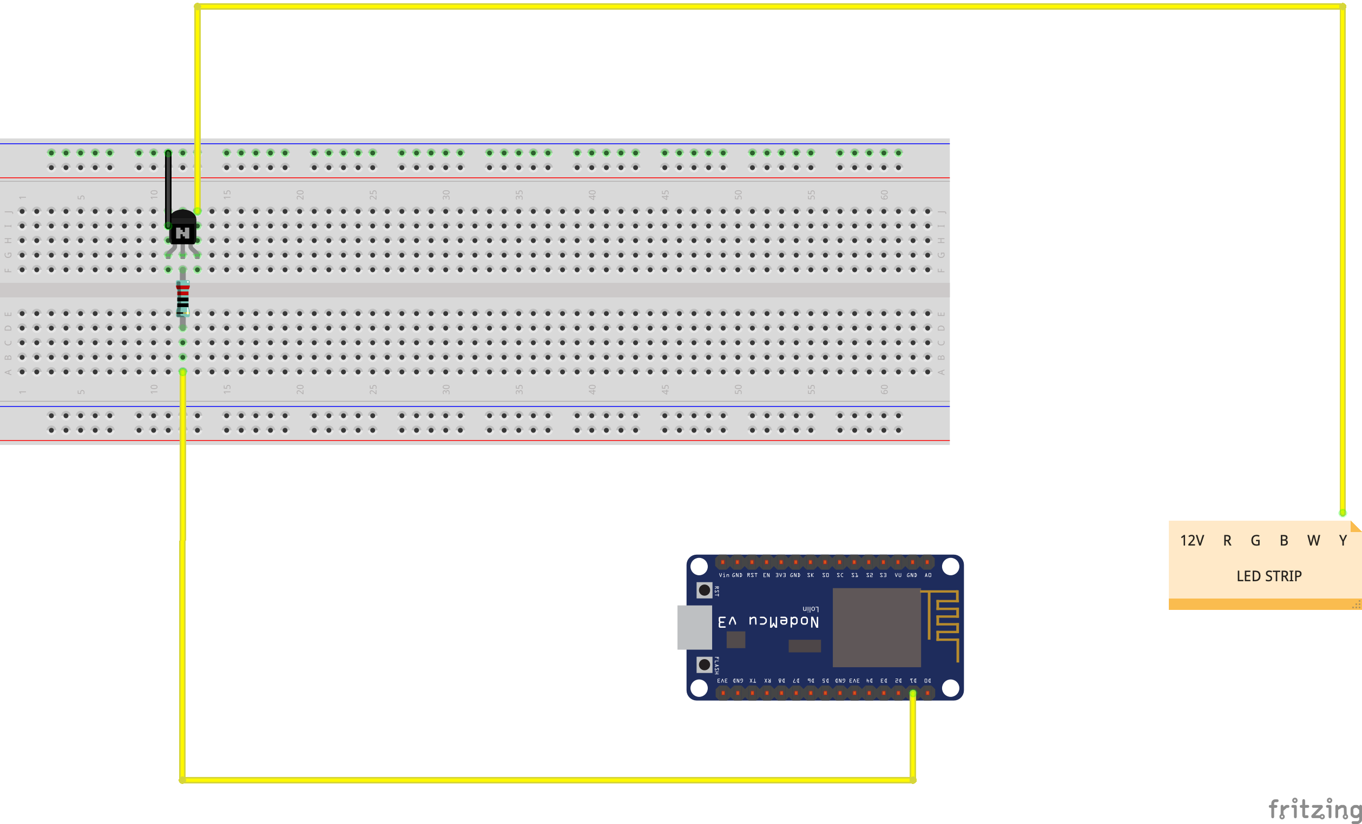Click the Vin pin header on NodeMCU
Screen dimensions: 1362x824
pyautogui.click(x=722, y=562)
